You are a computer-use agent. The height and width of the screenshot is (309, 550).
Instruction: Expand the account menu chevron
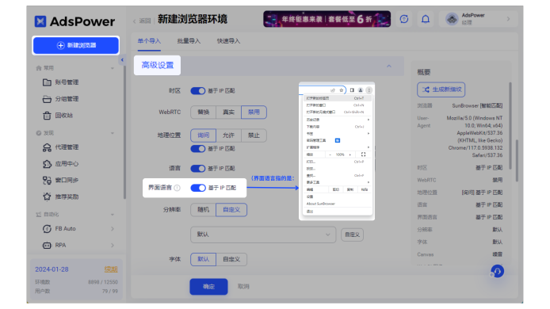coord(508,19)
